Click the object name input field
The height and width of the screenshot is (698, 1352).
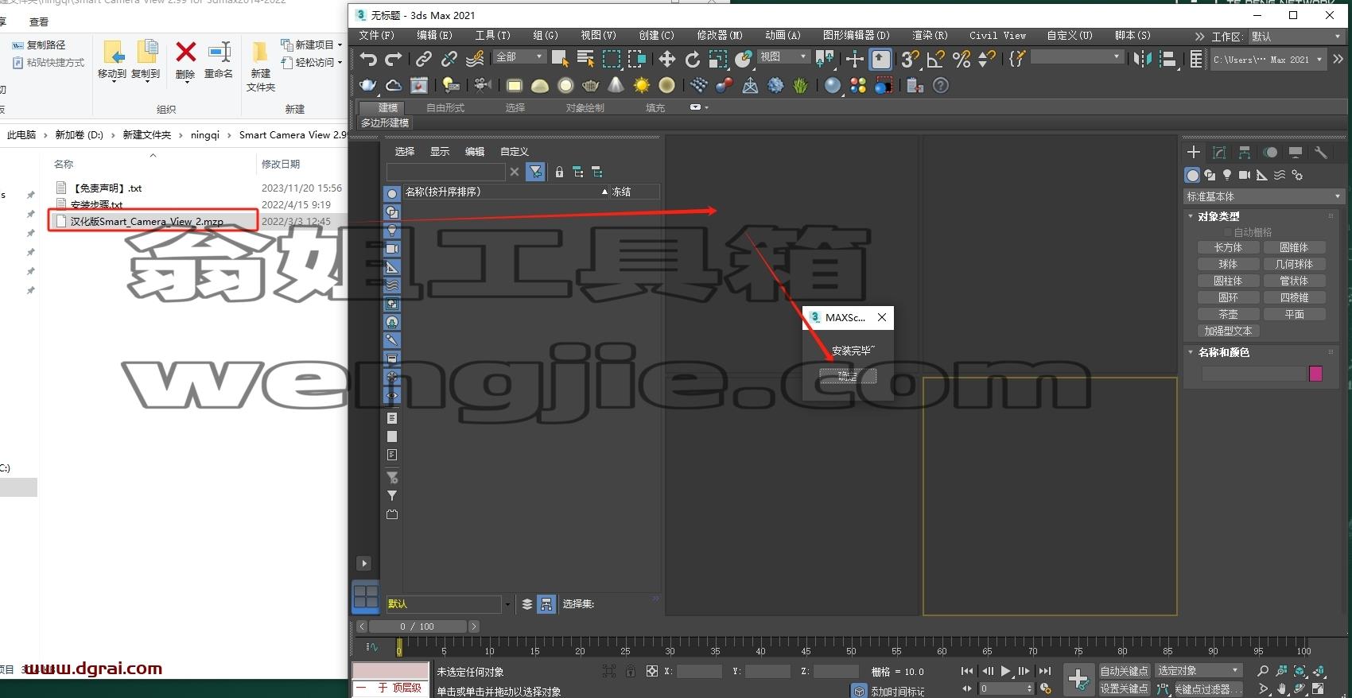[1253, 374]
